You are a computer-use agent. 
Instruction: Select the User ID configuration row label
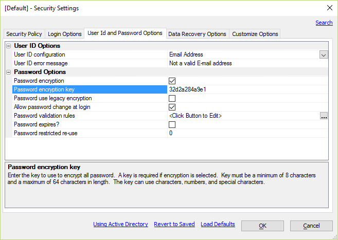point(40,54)
